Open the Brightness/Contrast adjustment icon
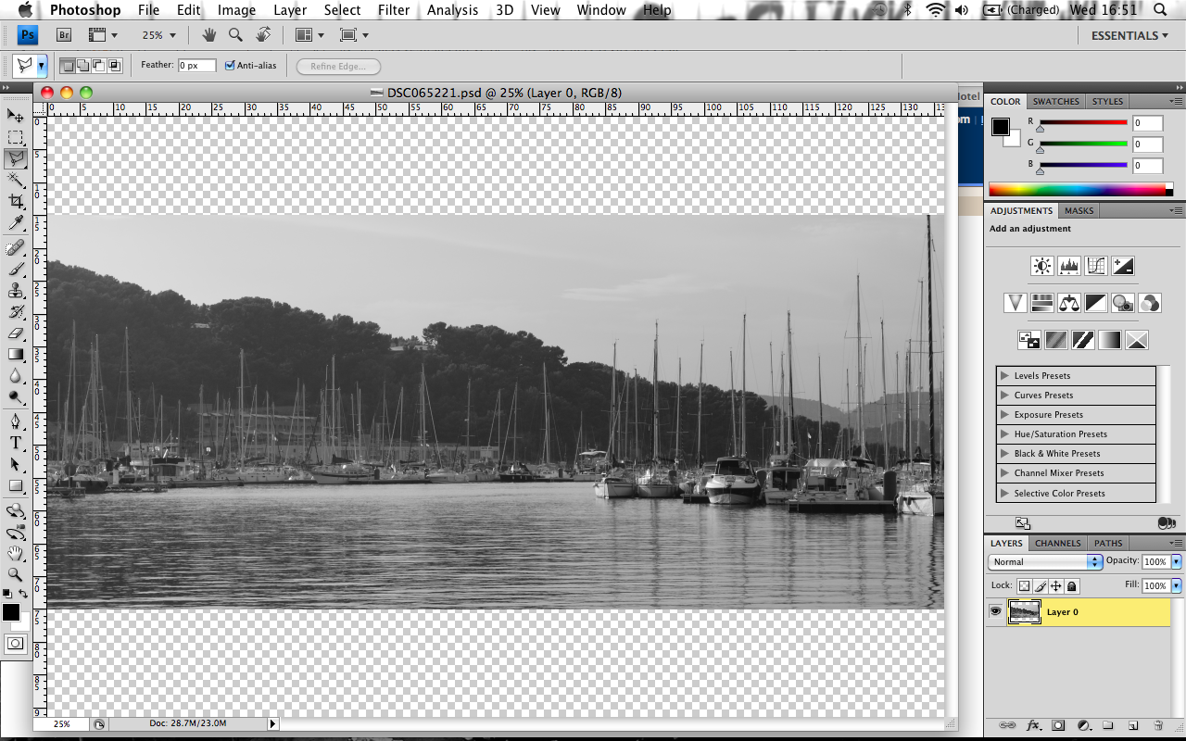This screenshot has height=741, width=1186. [x=1041, y=266]
